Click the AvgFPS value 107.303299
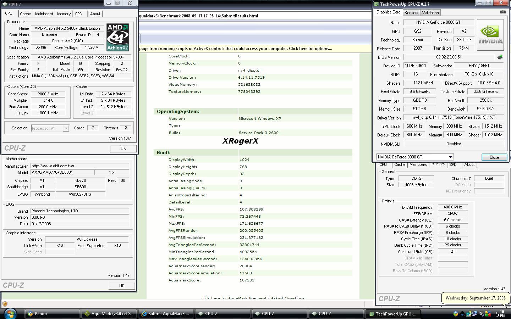Viewport: 511px width, 319px height. click(x=251, y=209)
